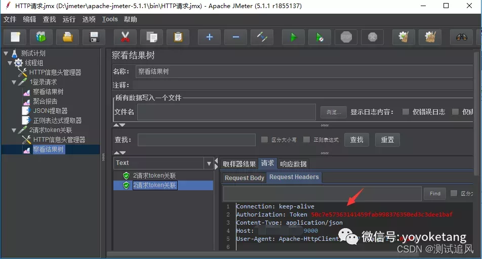Toggle checkbox next to Find button
The width and height of the screenshot is (482, 259).
point(454,193)
